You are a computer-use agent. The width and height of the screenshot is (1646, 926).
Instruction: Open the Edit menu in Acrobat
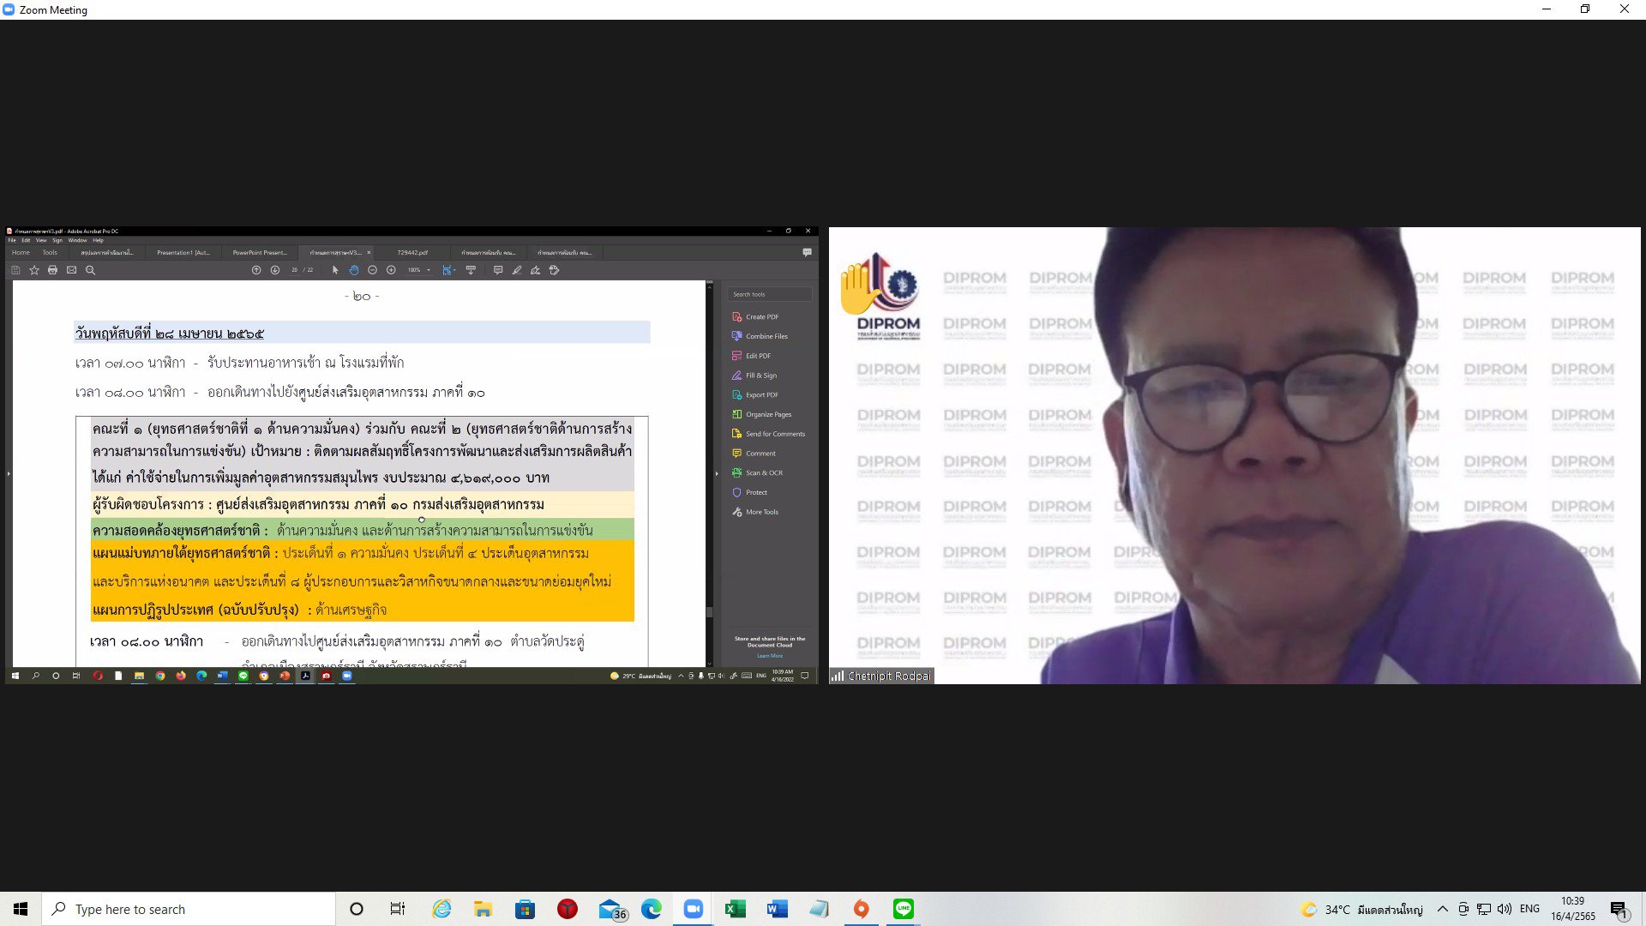(26, 240)
